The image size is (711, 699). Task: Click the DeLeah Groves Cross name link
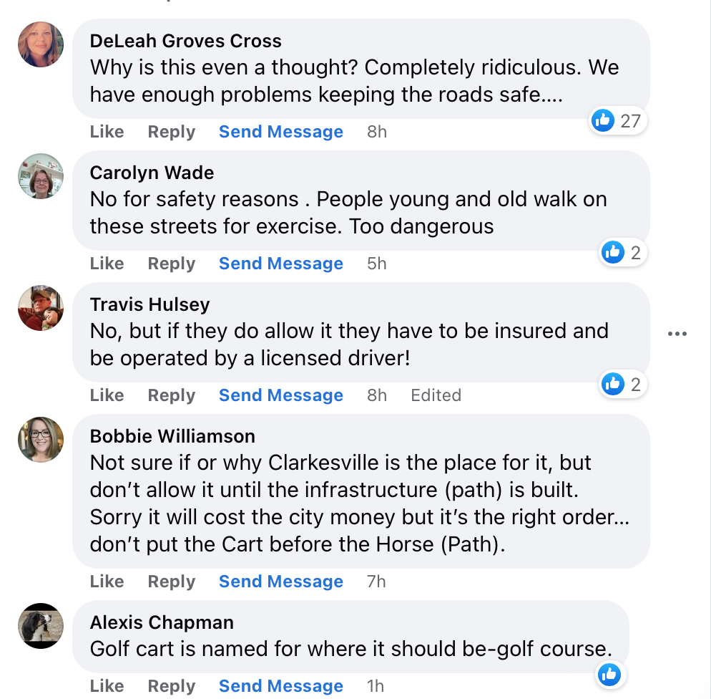pyautogui.click(x=185, y=42)
